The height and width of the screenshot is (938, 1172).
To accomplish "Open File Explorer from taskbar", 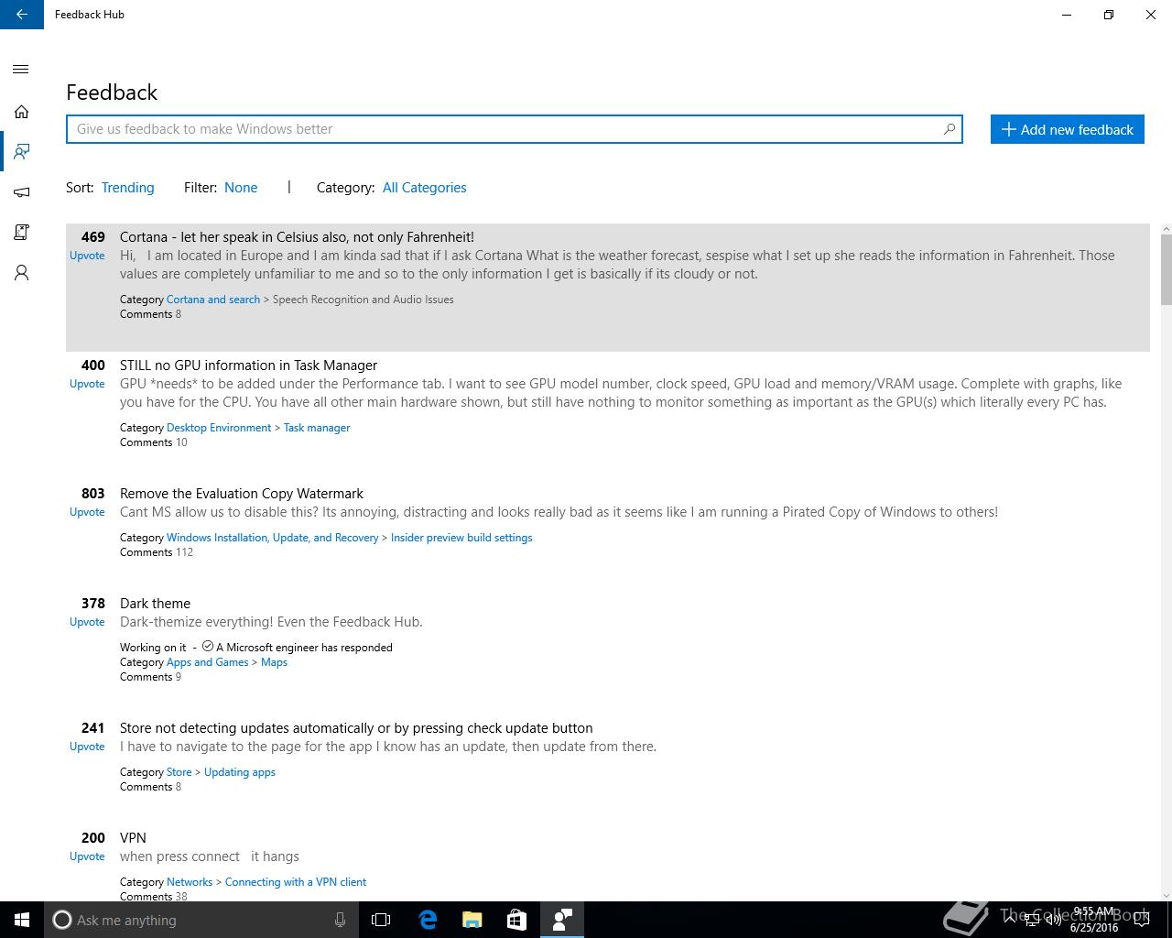I will pyautogui.click(x=472, y=920).
